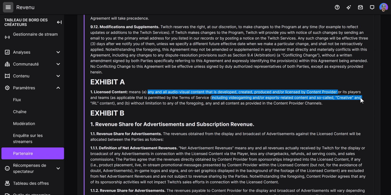Viewport: 391px width, 195px height.
Task: Expand the Contenu section chevron
Action: (x=58, y=76)
